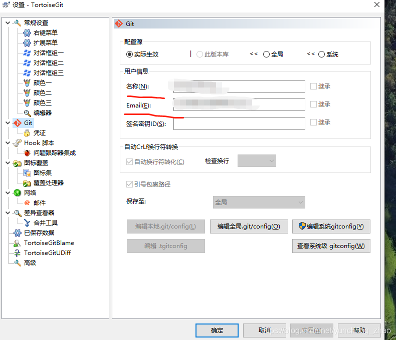
Task: Click the 名称 input field
Action: 239,86
